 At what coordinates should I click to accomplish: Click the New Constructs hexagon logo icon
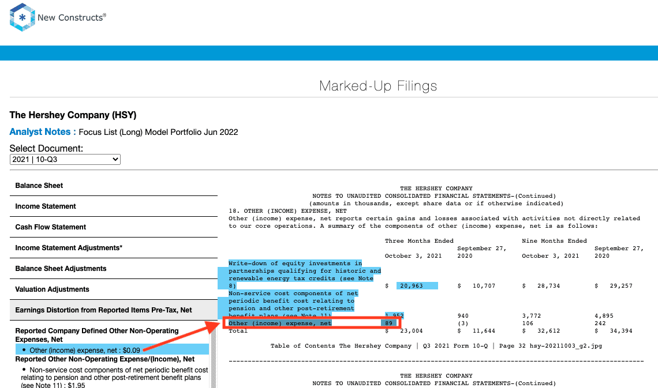(23, 17)
